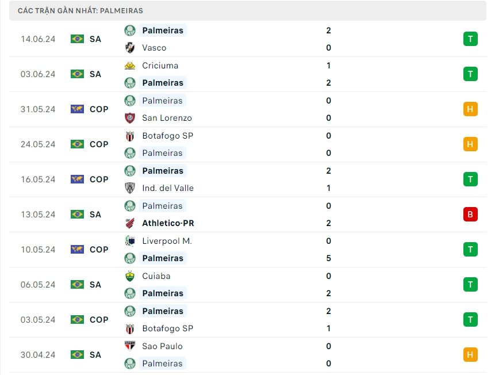The width and height of the screenshot is (495, 375).
Task: Click the Criciuma club crest icon
Action: tap(130, 66)
